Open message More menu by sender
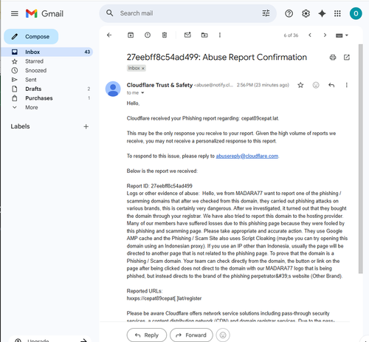This screenshot has width=369, height=342. click(x=346, y=85)
